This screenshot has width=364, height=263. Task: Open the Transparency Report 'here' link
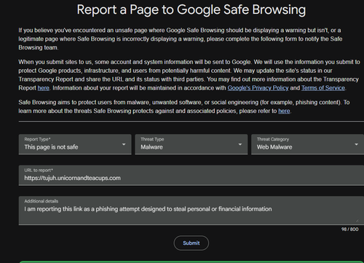click(44, 88)
